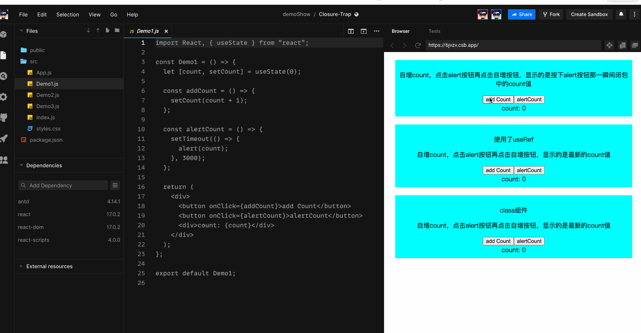
Task: Open the vertical three-dot menu at top right
Action: click(635, 14)
